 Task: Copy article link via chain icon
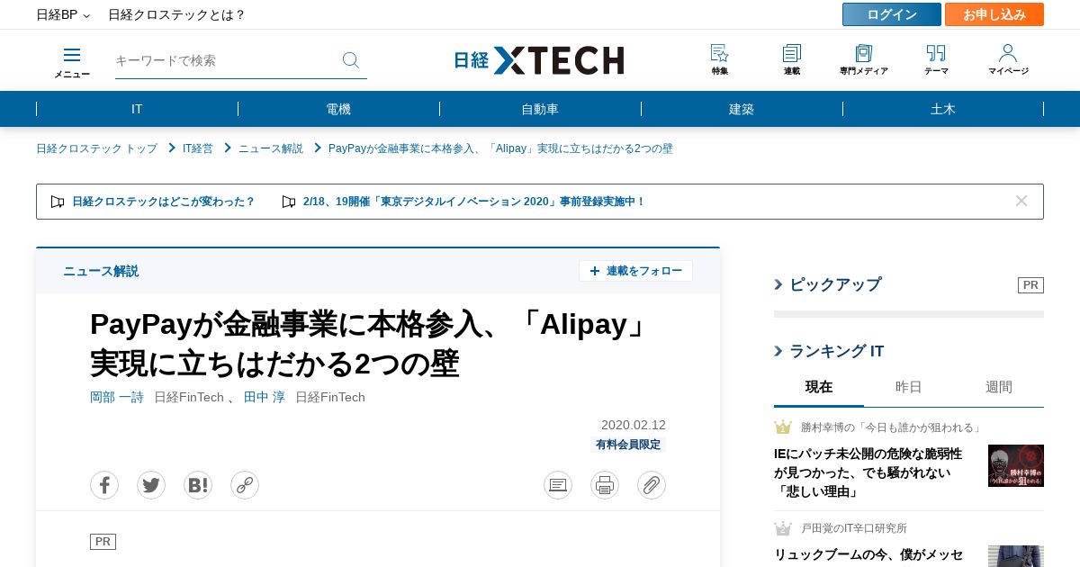coord(245,485)
